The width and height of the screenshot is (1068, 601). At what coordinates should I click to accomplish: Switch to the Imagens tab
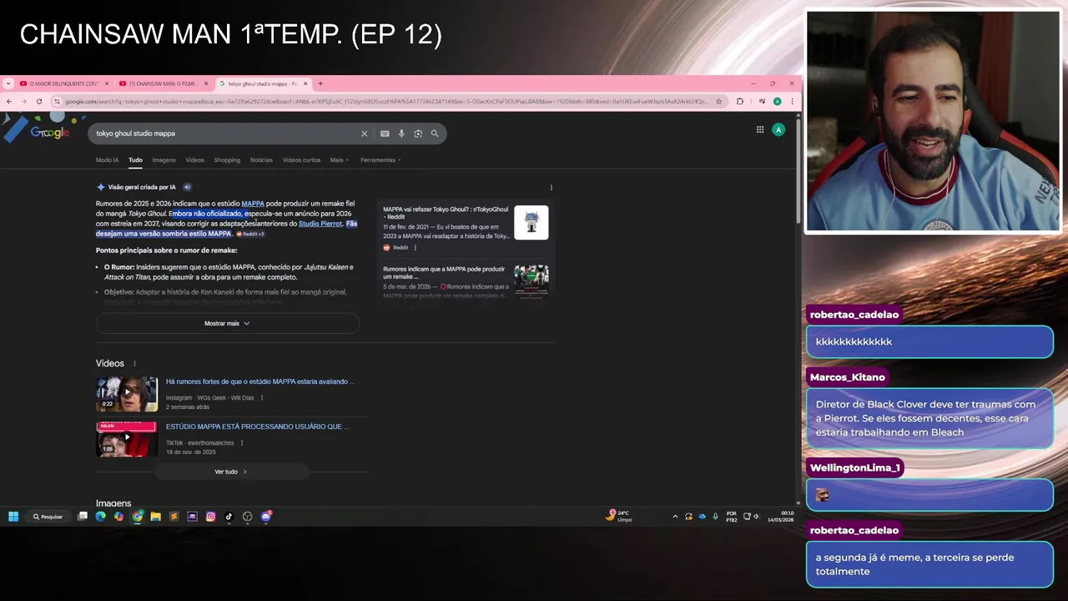(x=164, y=160)
